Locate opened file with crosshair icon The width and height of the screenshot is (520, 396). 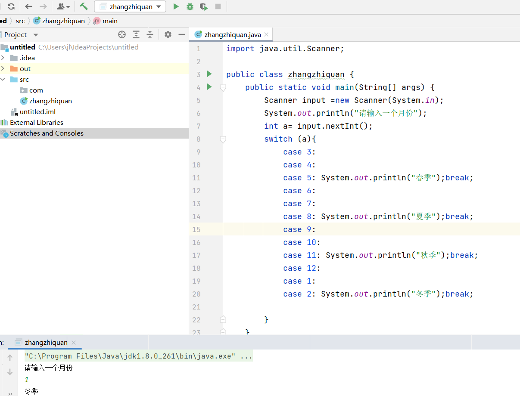122,34
